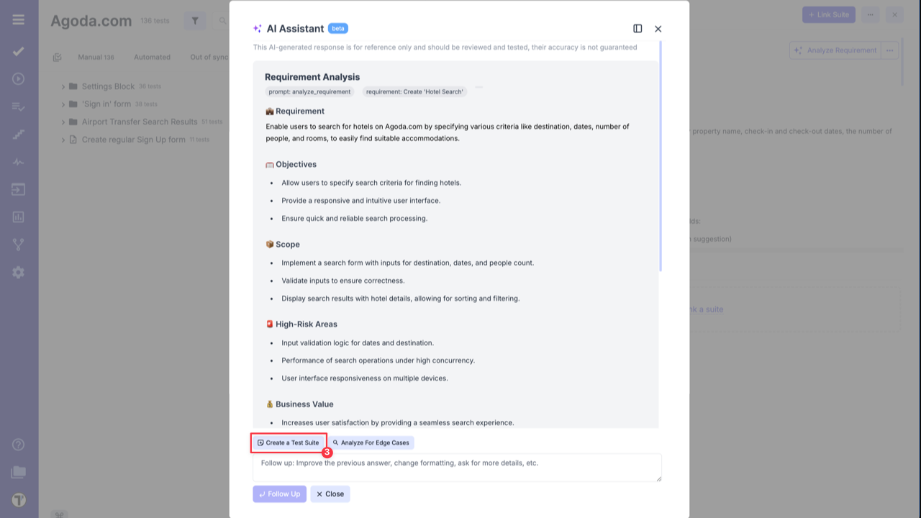Open the reports bar chart icon in sidebar

19,217
